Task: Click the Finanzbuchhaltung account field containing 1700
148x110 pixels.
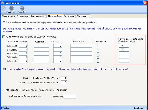Action: click(124, 46)
